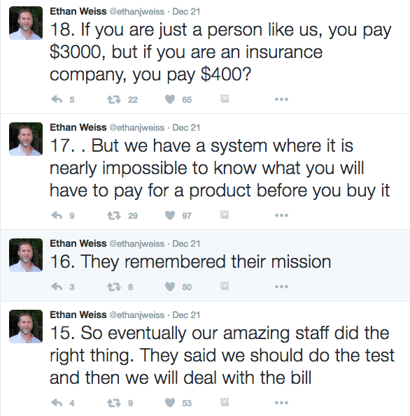Click the owl icon on tweet 15

(x=225, y=402)
